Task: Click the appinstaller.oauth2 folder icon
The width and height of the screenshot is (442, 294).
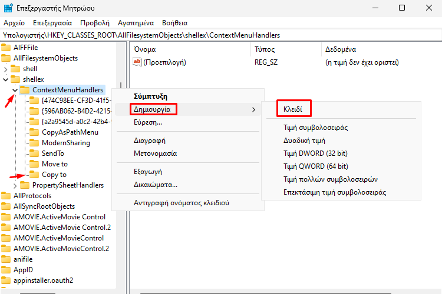Action: (x=6, y=280)
